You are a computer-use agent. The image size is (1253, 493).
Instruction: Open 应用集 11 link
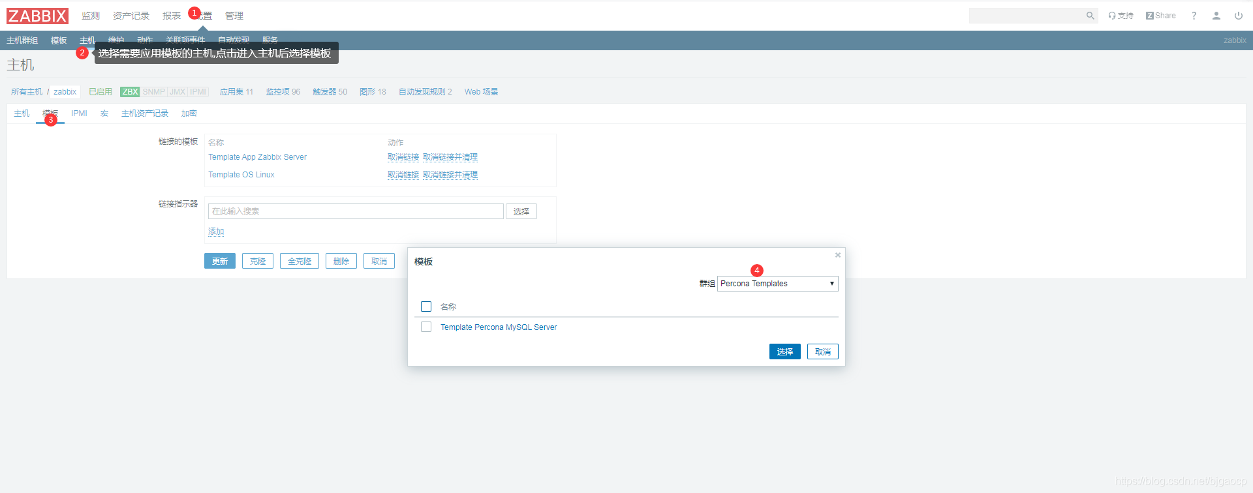click(236, 92)
